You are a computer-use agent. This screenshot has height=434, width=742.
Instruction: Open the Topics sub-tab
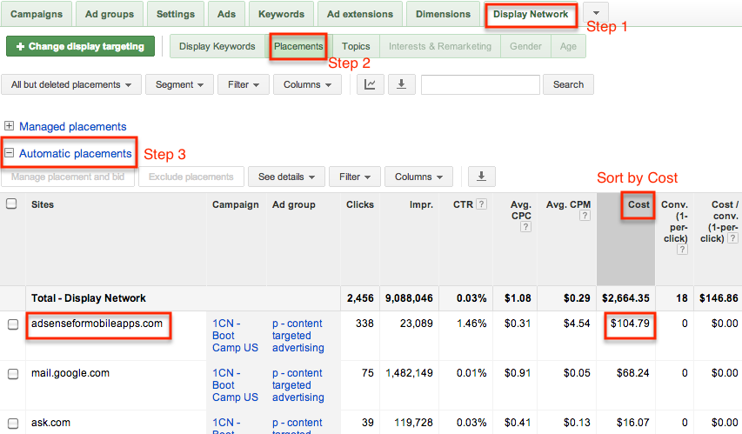(356, 46)
